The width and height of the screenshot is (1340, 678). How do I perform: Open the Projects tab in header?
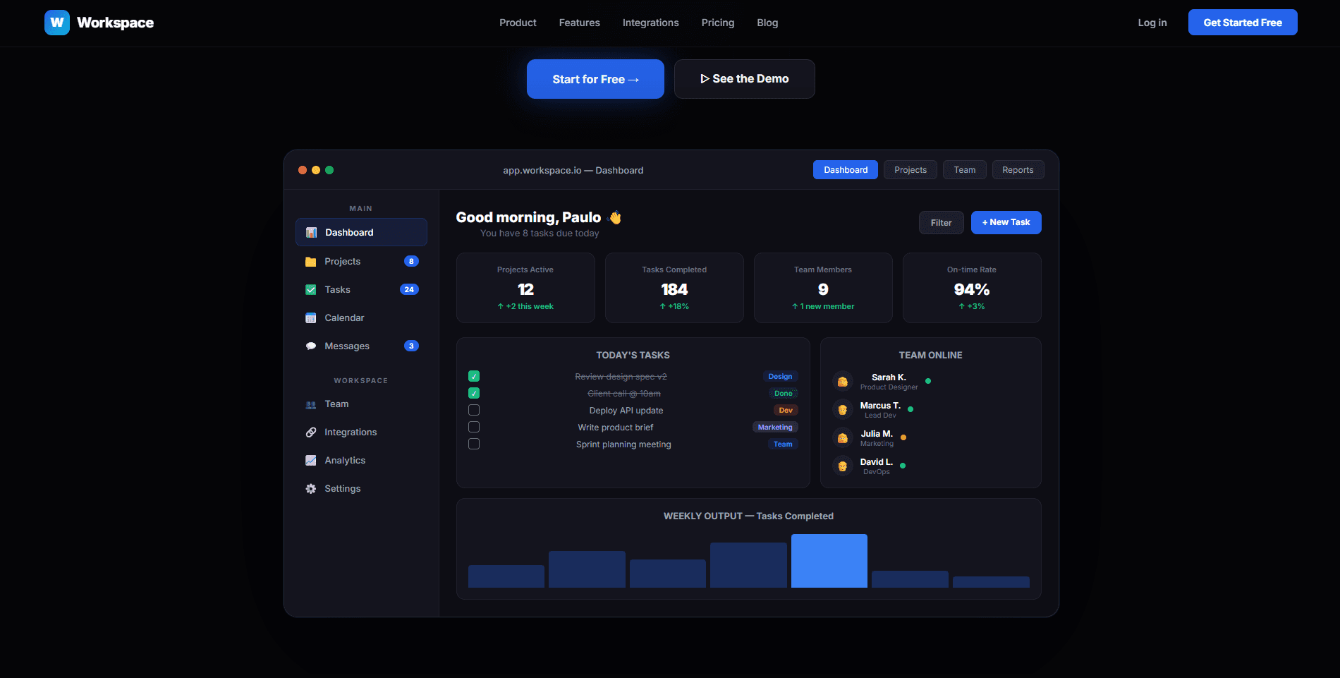[x=910, y=170]
